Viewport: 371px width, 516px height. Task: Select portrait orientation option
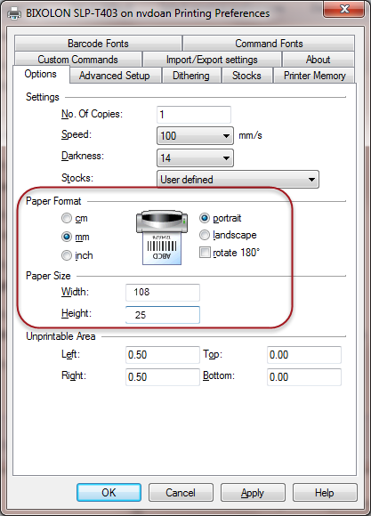pyautogui.click(x=205, y=218)
